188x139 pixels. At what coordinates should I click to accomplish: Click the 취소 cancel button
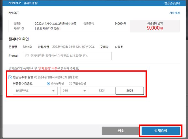[x=121, y=131]
